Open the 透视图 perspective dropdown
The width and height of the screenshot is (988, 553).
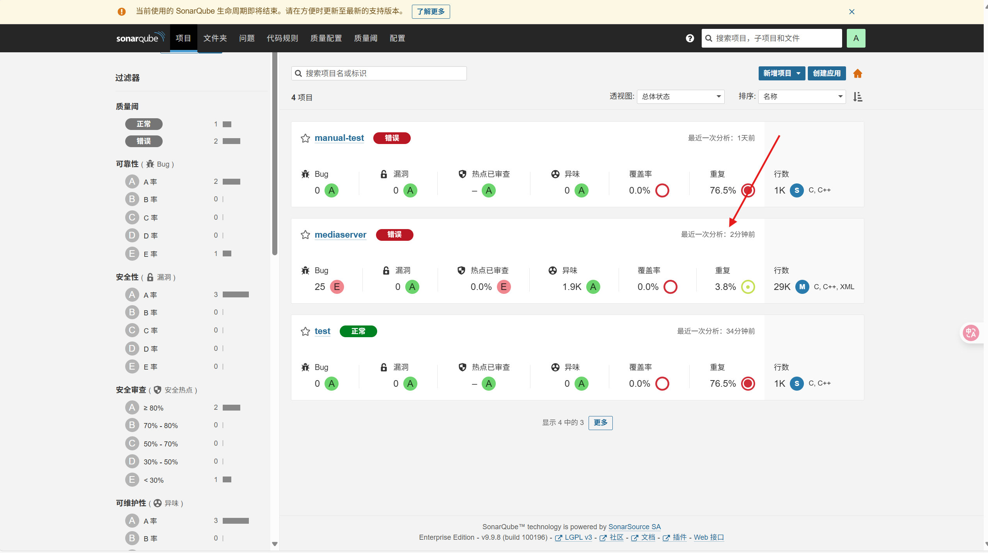click(x=680, y=96)
